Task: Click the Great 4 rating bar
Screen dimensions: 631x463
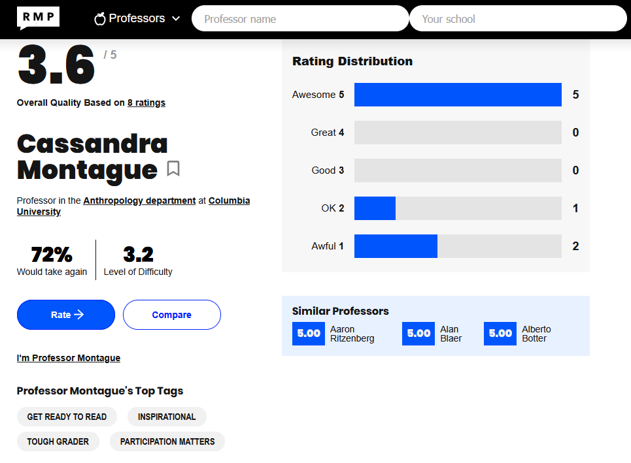Action: coord(458,133)
